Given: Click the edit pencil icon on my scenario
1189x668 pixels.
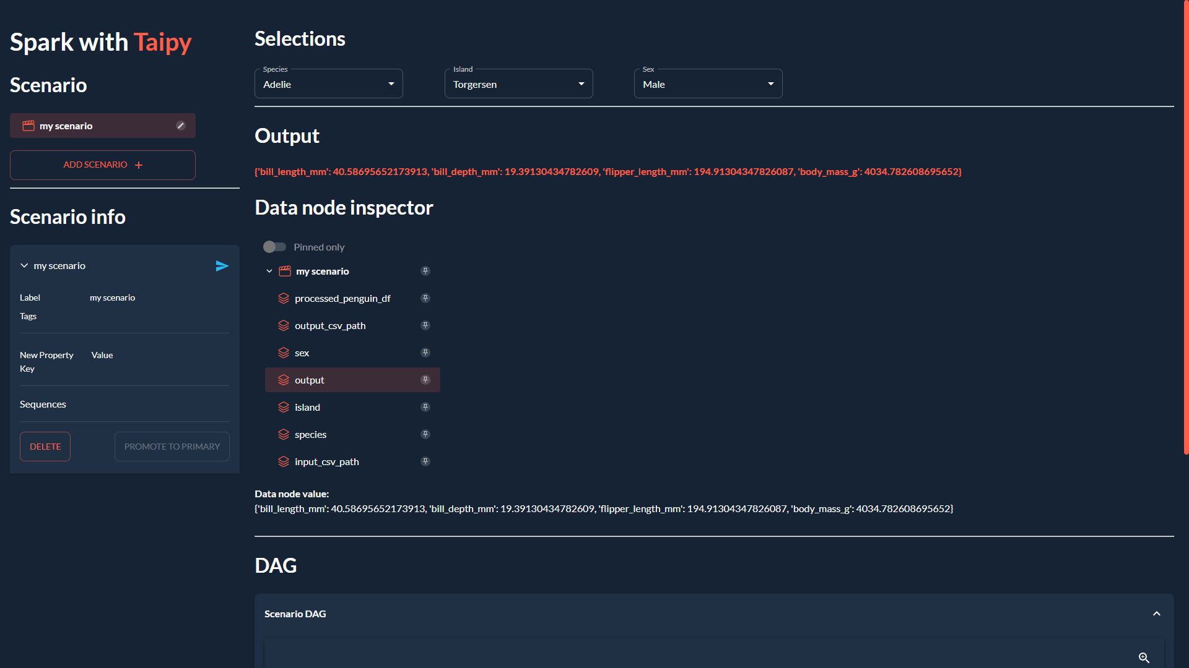Looking at the screenshot, I should pyautogui.click(x=181, y=126).
